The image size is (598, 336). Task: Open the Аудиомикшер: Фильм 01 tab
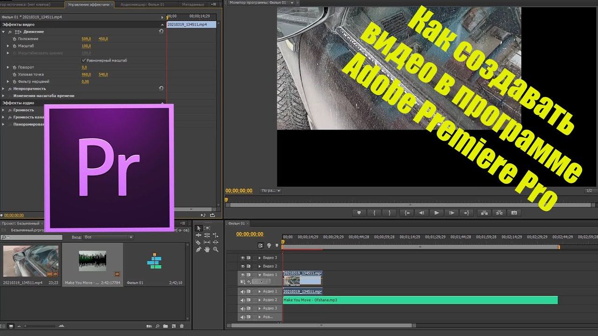click(142, 4)
